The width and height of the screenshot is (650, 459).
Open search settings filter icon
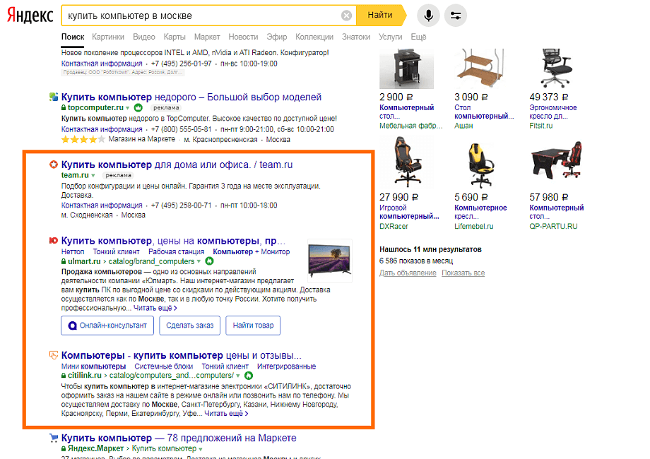click(x=456, y=16)
